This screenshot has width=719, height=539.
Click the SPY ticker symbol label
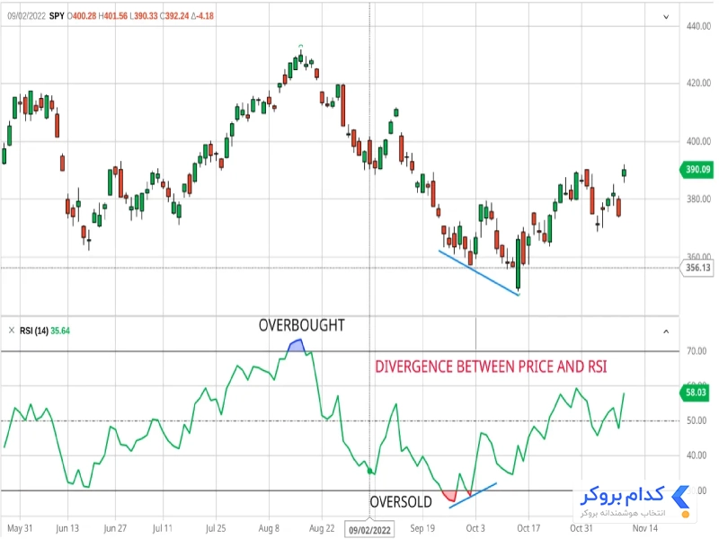tap(57, 16)
